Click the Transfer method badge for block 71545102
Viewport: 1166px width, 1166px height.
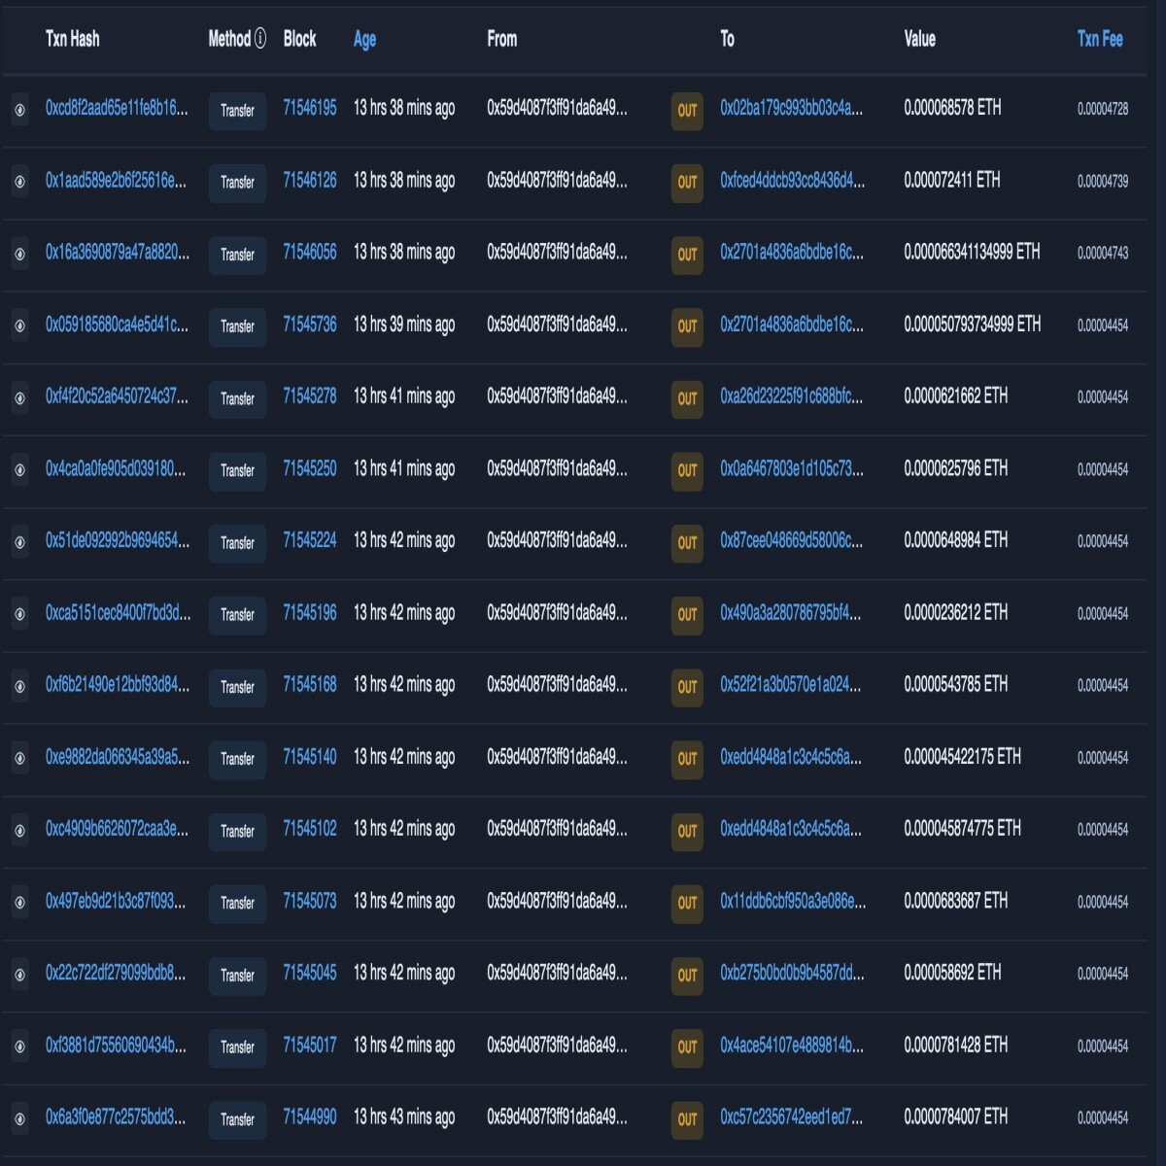(237, 831)
